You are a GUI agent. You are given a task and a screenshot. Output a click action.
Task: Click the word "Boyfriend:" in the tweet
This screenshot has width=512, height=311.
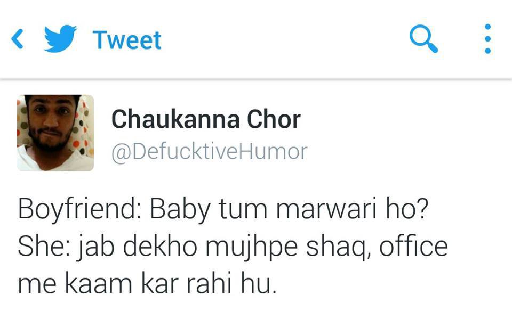[79, 210]
